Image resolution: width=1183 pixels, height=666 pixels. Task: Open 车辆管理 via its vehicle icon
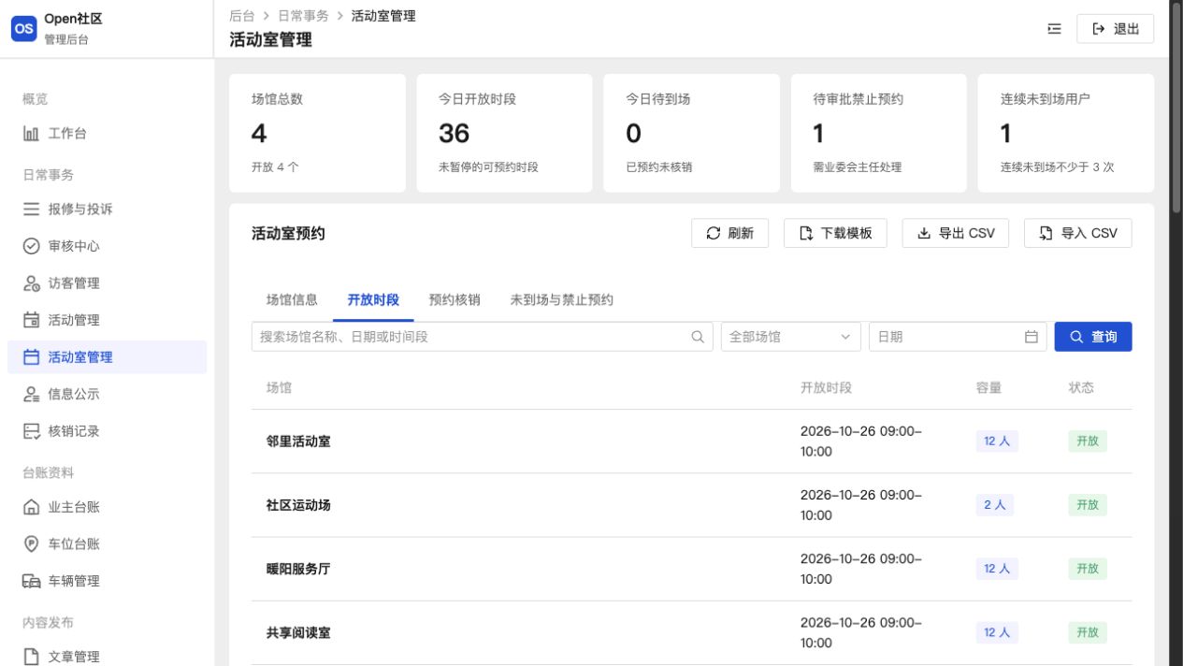(x=31, y=581)
